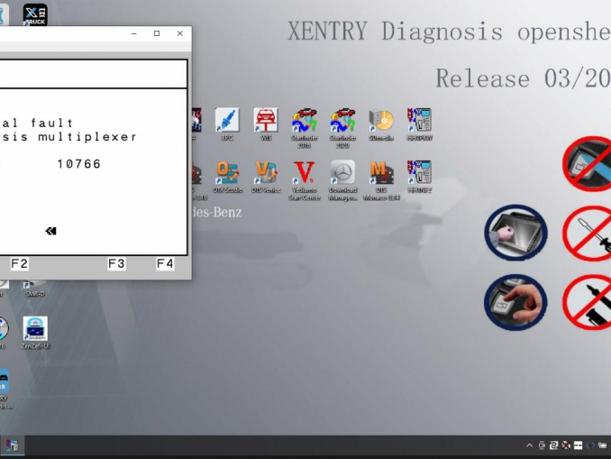Open the X Truck desktop shortcut
611x459 pixels.
pos(35,14)
